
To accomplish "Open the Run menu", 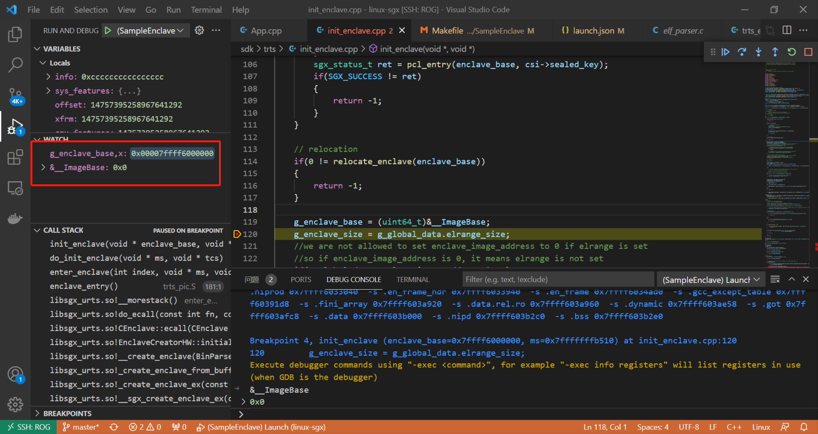I will point(173,10).
